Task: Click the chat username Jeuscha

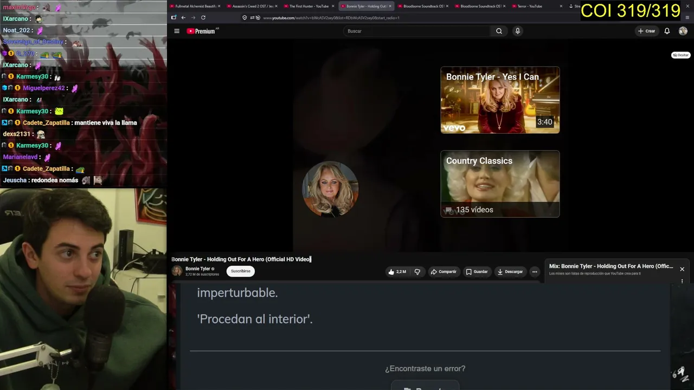Action: point(15,180)
